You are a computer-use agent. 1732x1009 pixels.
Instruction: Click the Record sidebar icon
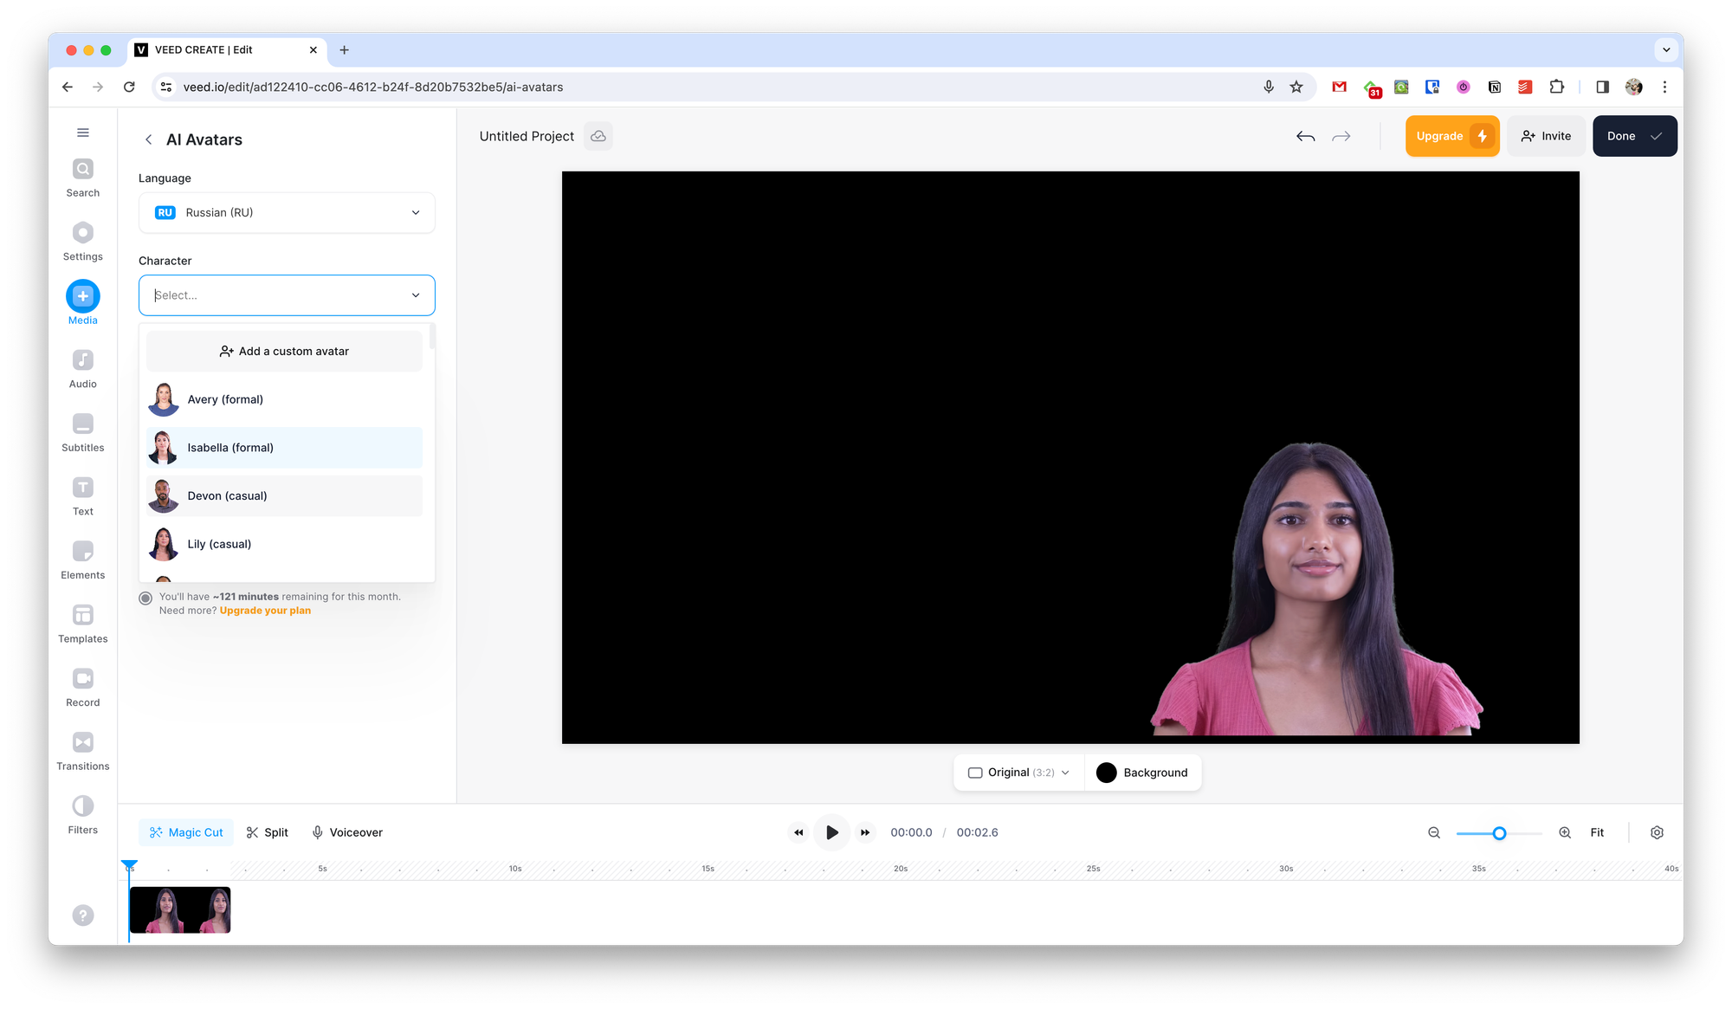click(82, 679)
